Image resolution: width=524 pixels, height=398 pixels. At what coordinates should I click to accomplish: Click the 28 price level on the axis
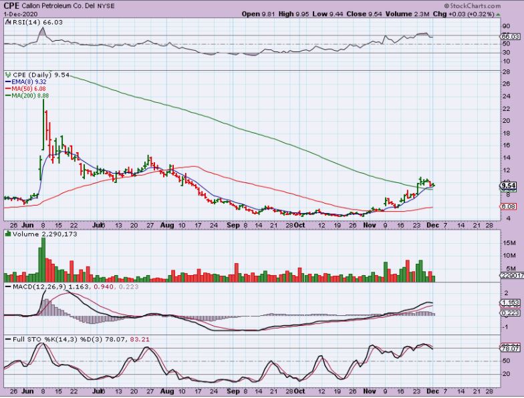506,72
